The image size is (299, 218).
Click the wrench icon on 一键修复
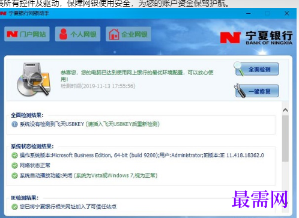click(x=240, y=91)
